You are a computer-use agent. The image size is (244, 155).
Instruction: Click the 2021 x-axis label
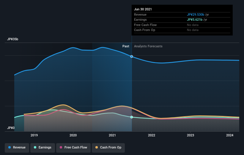click(x=112, y=135)
